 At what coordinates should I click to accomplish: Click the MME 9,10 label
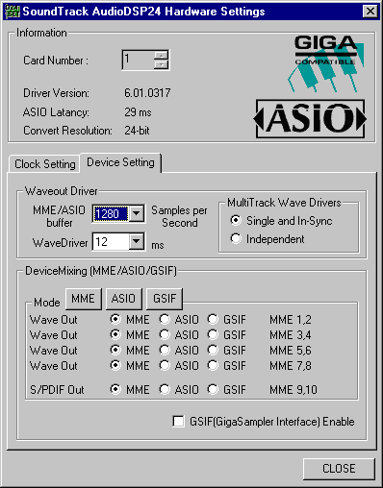pos(294,390)
